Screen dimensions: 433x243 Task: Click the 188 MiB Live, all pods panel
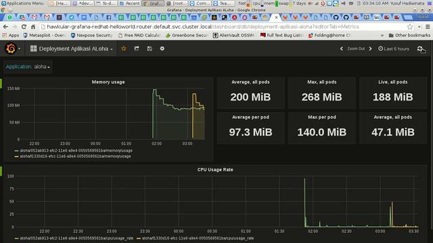[x=393, y=93]
